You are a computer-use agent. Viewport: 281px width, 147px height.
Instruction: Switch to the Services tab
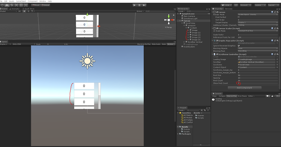tap(229, 9)
